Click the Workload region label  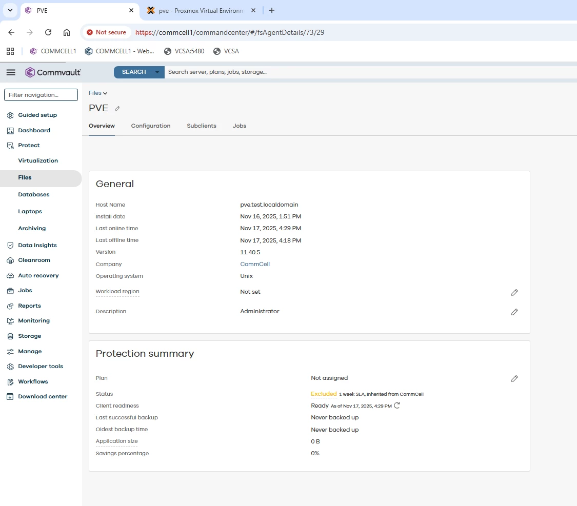click(117, 292)
